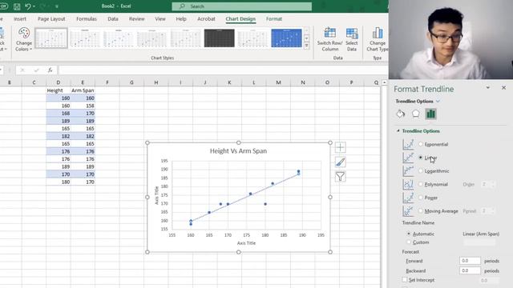Click the Search box in title bar
Viewport: 513px width, 288px height.
[x=242, y=6]
